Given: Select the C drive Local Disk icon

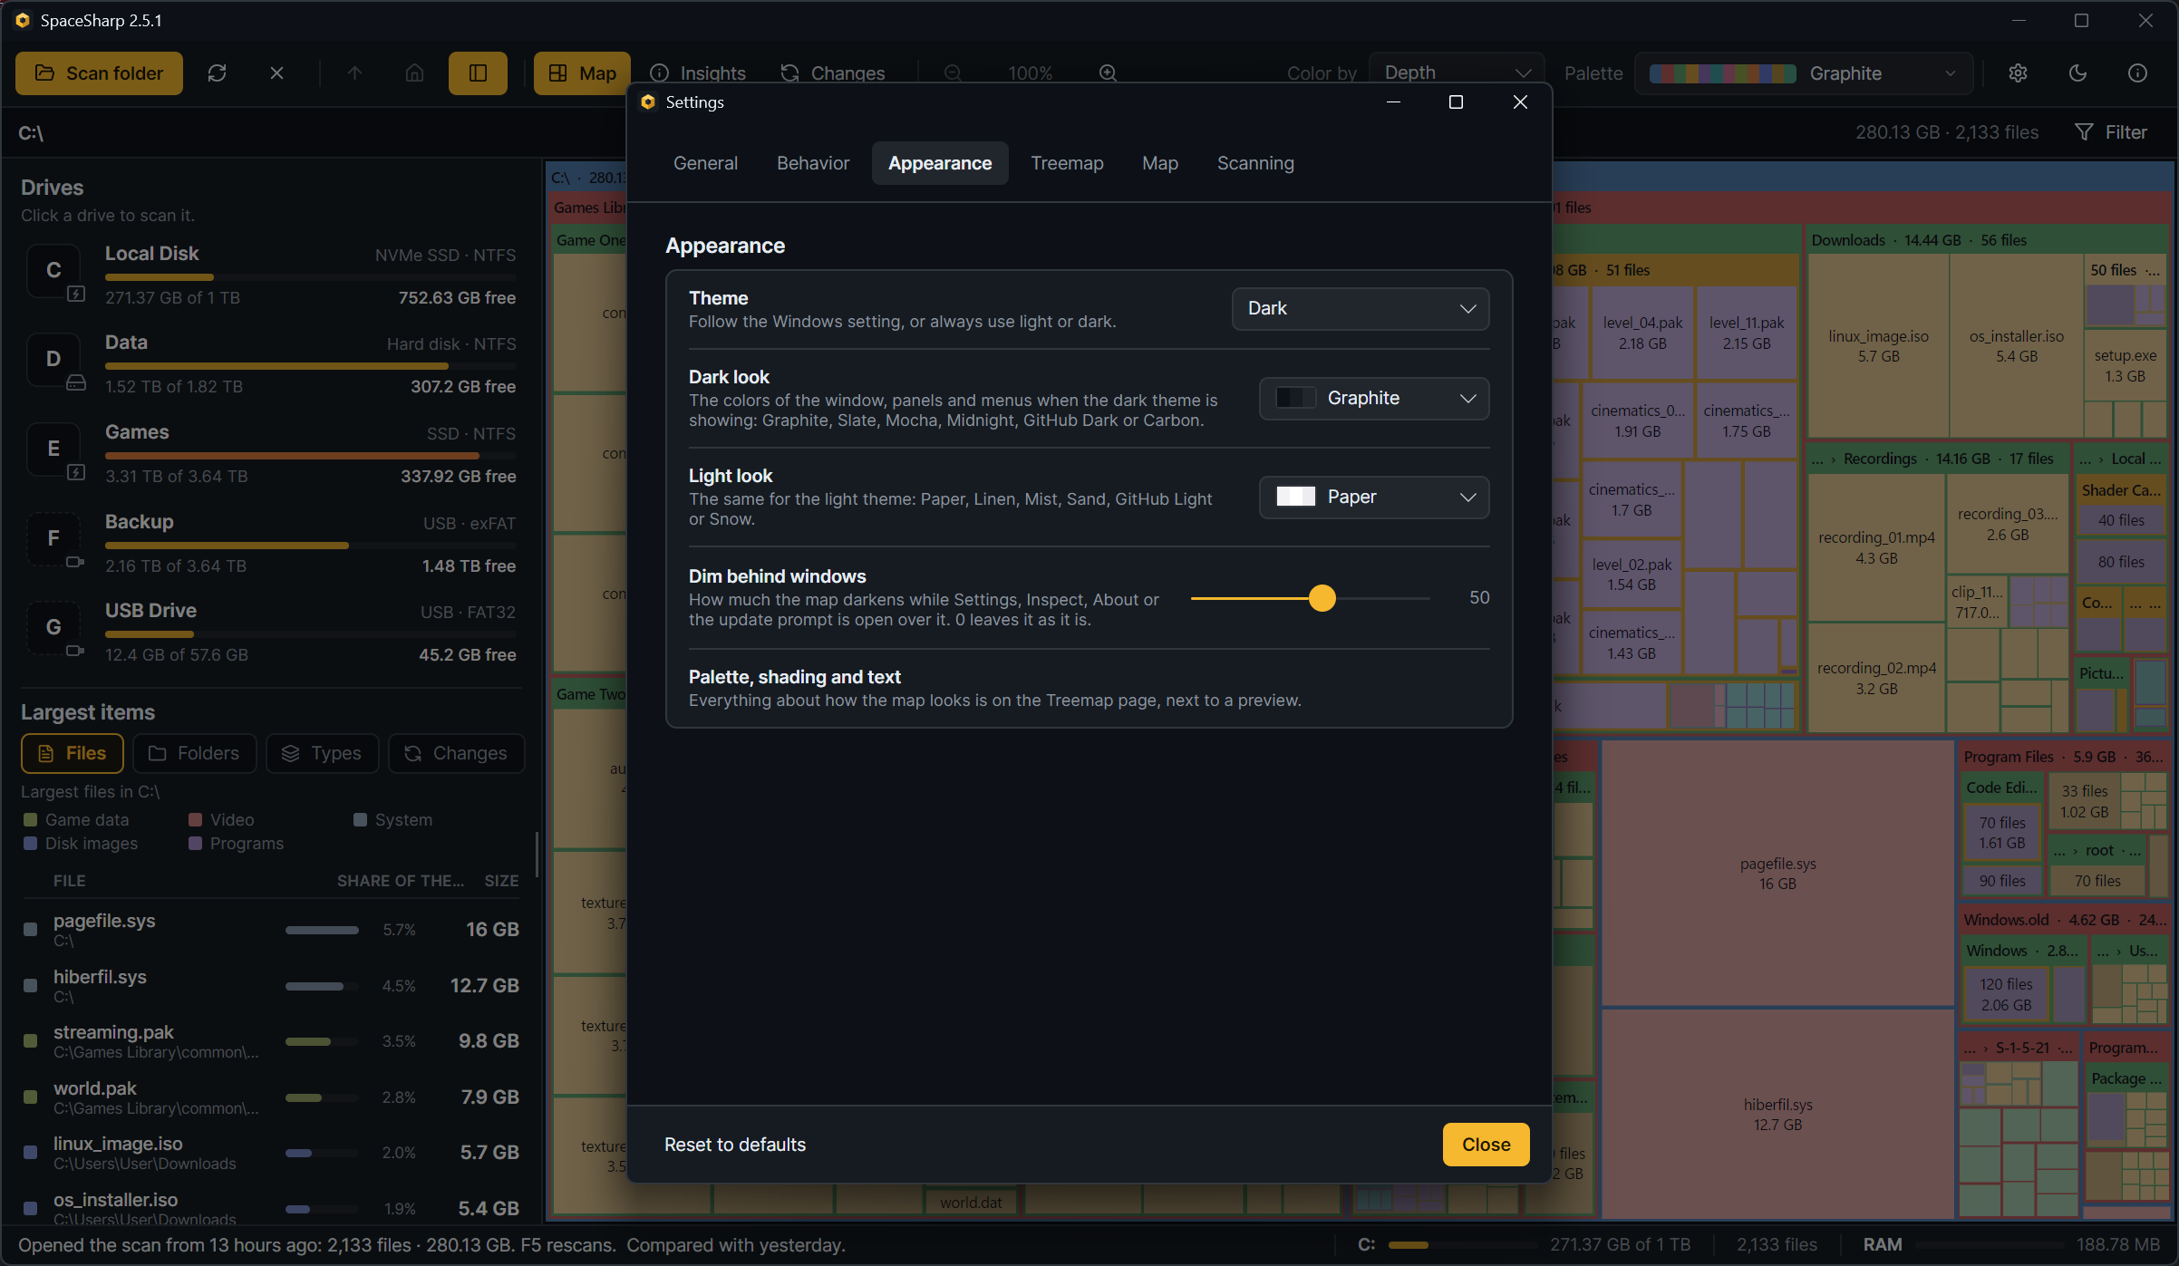Looking at the screenshot, I should pos(54,271).
